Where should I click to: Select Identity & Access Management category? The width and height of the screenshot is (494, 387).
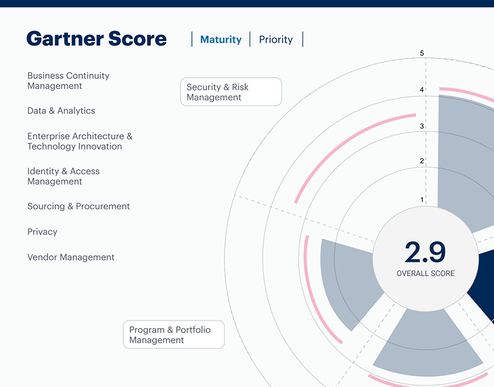pos(63,176)
